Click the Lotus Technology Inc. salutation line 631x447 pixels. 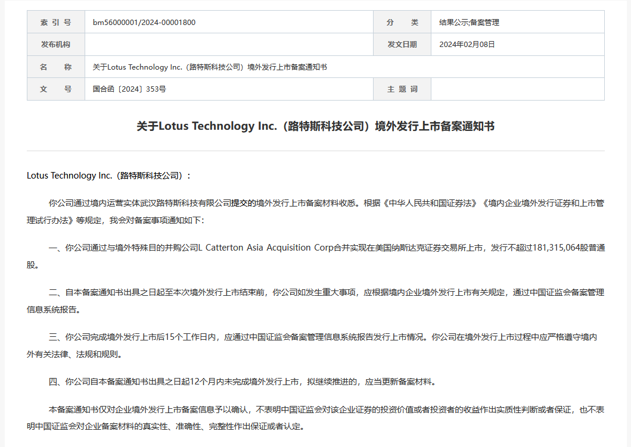pos(108,176)
